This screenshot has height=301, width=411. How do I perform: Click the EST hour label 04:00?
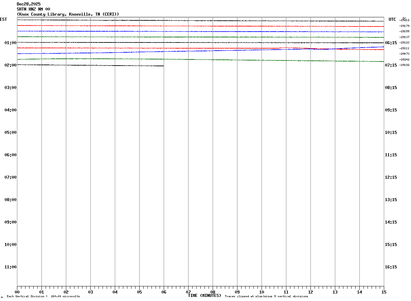pos(11,110)
